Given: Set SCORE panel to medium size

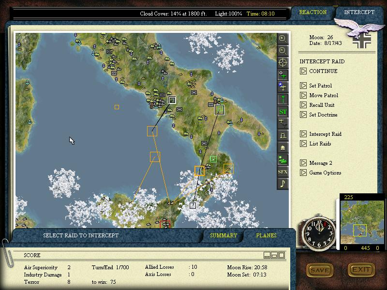Looking at the screenshot, I should [x=274, y=255].
